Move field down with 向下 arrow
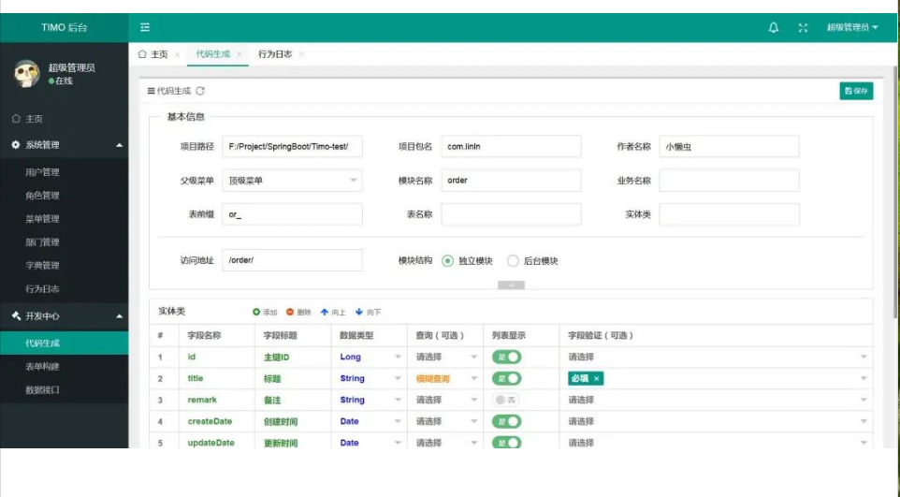 358,312
